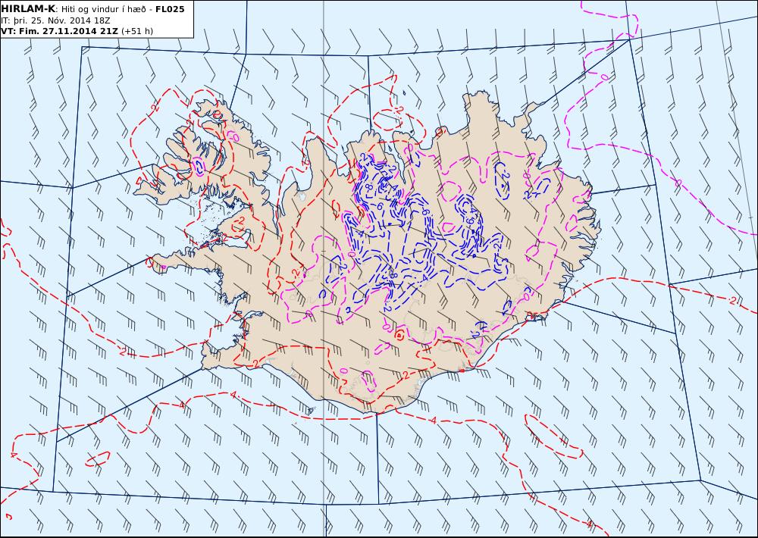
Task: Select the 'IT: þri. 25. Nóv. 2014 18Z' line
Action: click(55, 20)
